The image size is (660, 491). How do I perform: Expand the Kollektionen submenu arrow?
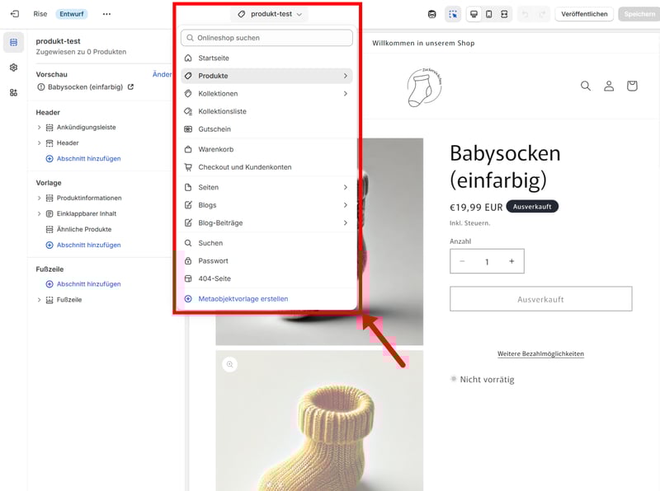(345, 94)
